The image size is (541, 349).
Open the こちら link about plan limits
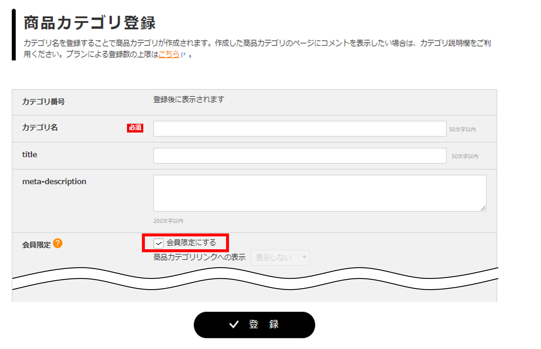[169, 54]
